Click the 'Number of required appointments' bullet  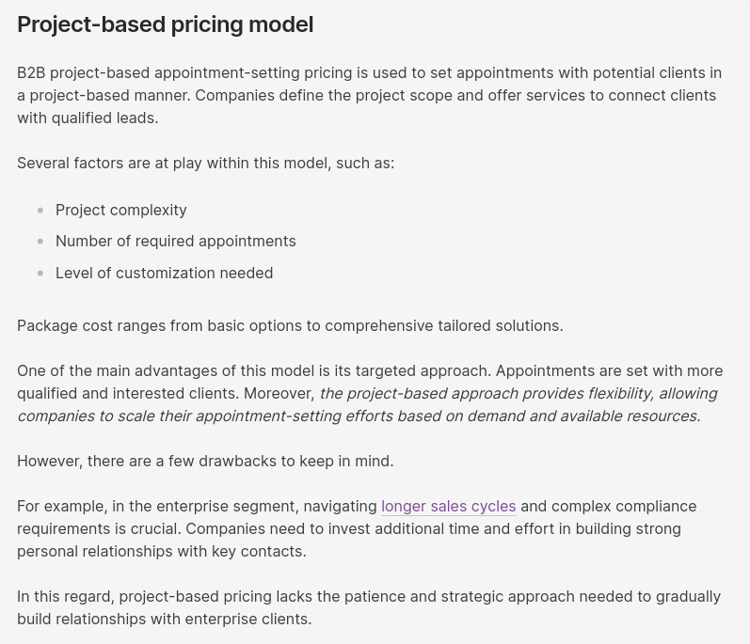tap(175, 241)
